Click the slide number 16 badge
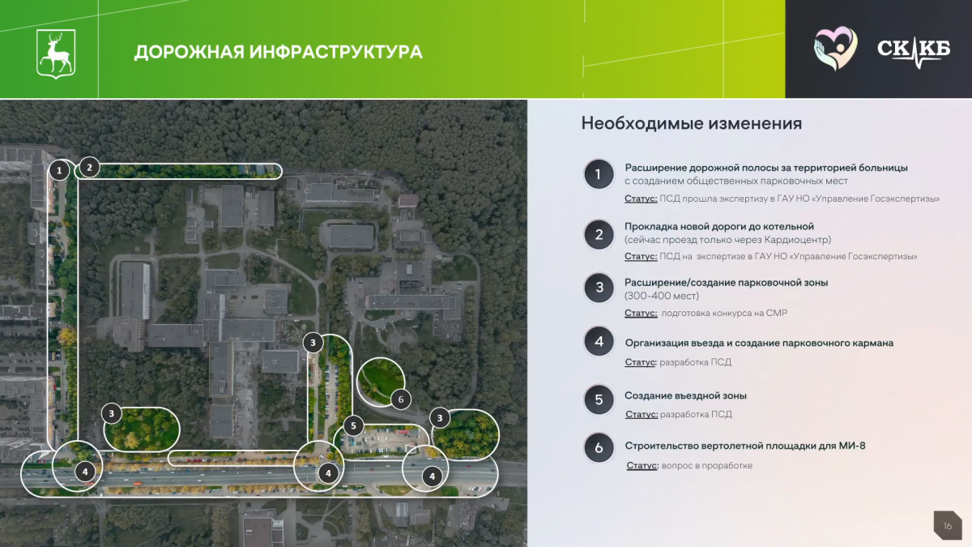Screen dimensions: 972x547 click(947, 526)
